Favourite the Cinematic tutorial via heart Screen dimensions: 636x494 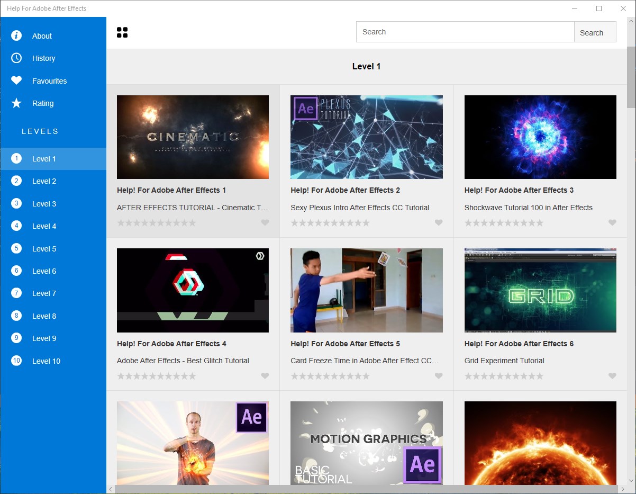click(x=265, y=223)
